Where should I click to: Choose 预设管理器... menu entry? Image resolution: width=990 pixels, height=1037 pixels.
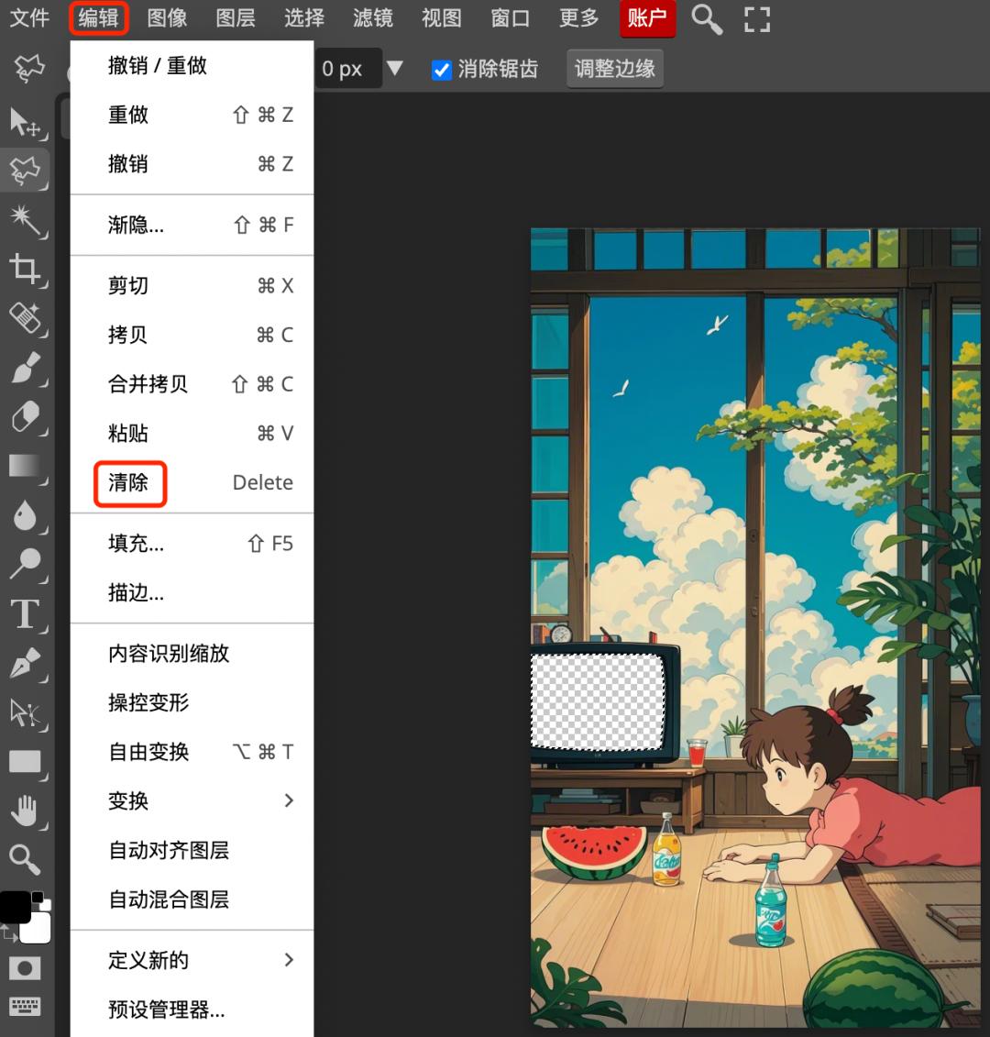pos(192,1009)
